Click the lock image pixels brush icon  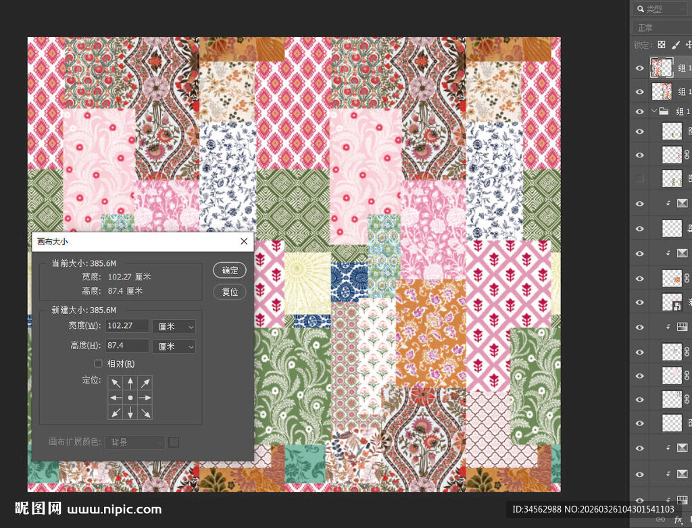(x=676, y=45)
